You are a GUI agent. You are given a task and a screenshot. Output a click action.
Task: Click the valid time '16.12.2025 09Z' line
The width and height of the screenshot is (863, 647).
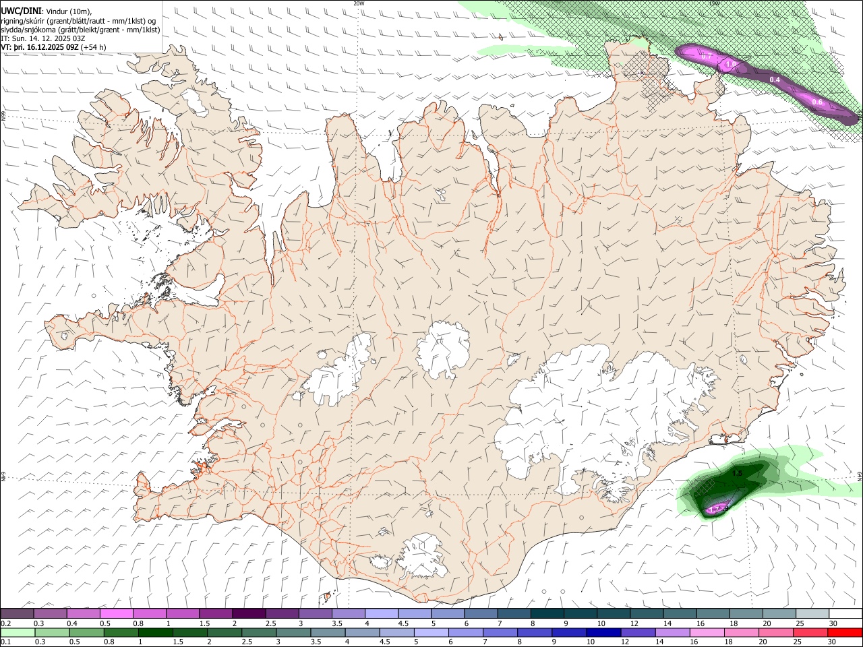[x=53, y=47]
